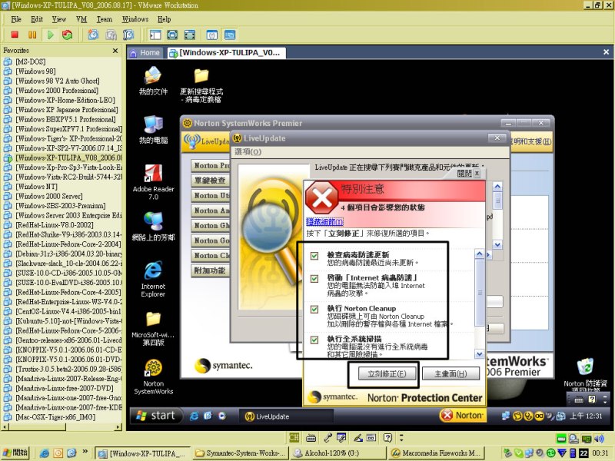Screen dimensions: 615x461
Task: Open the VMware Edit menu
Action: tap(37, 18)
